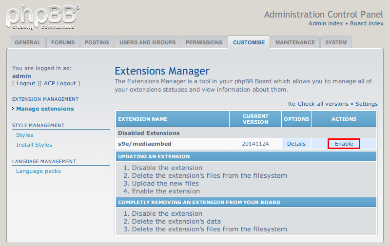
Task: Switch to the System tab
Action: click(336, 42)
